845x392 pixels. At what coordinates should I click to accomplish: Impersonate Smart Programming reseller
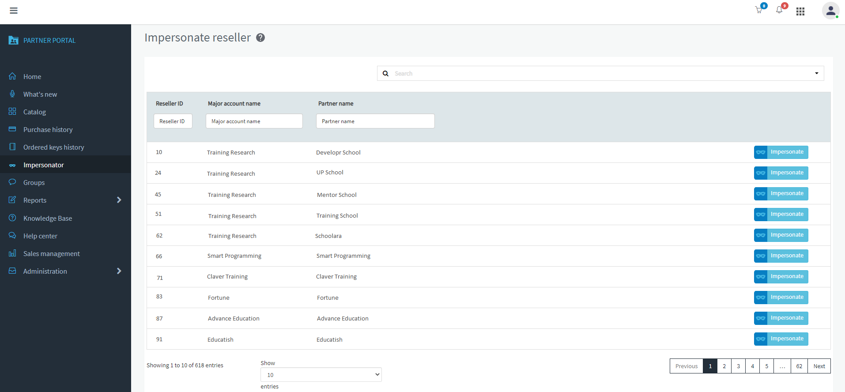(x=781, y=256)
